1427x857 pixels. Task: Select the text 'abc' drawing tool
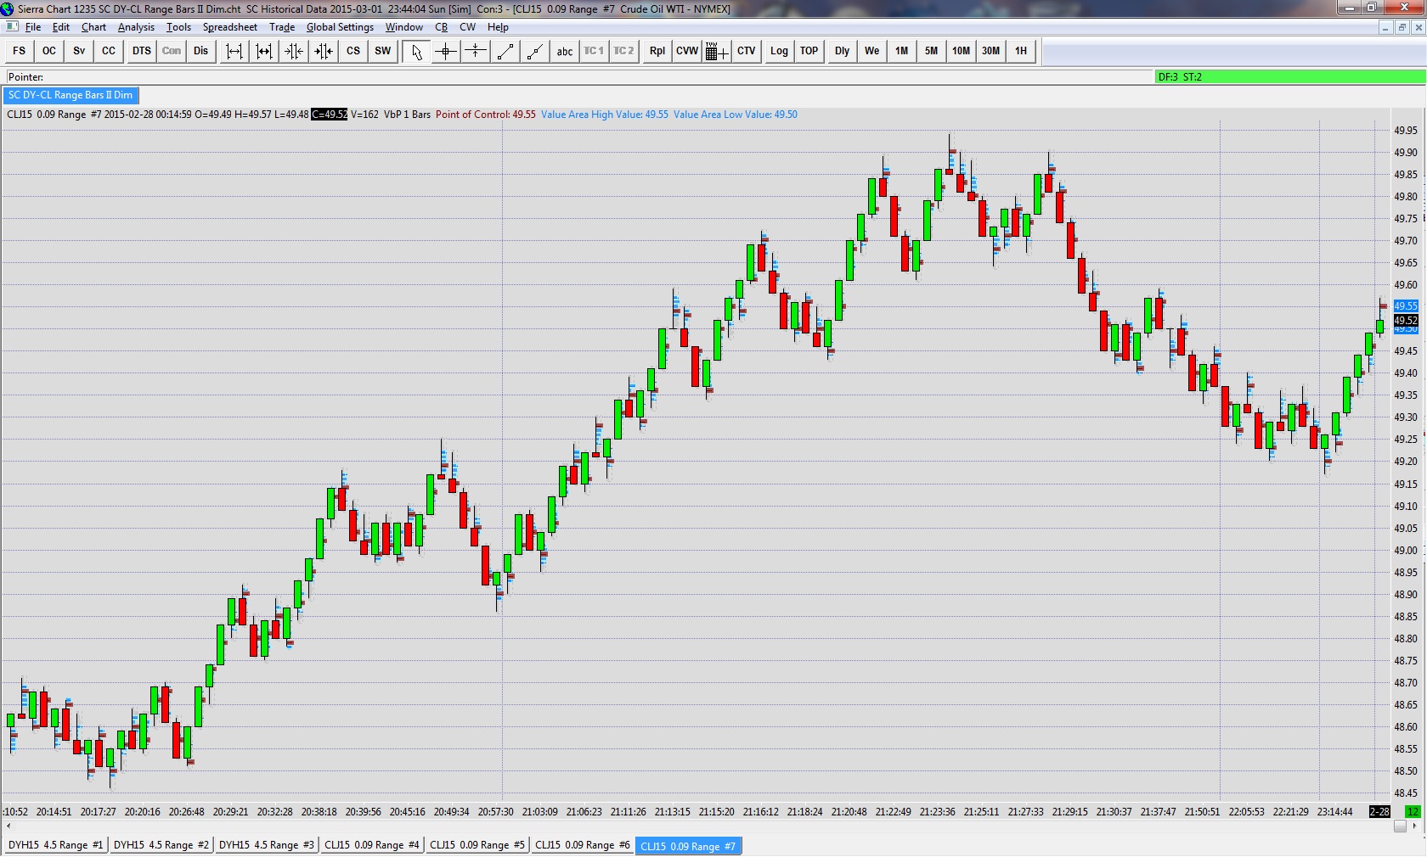[x=565, y=51]
